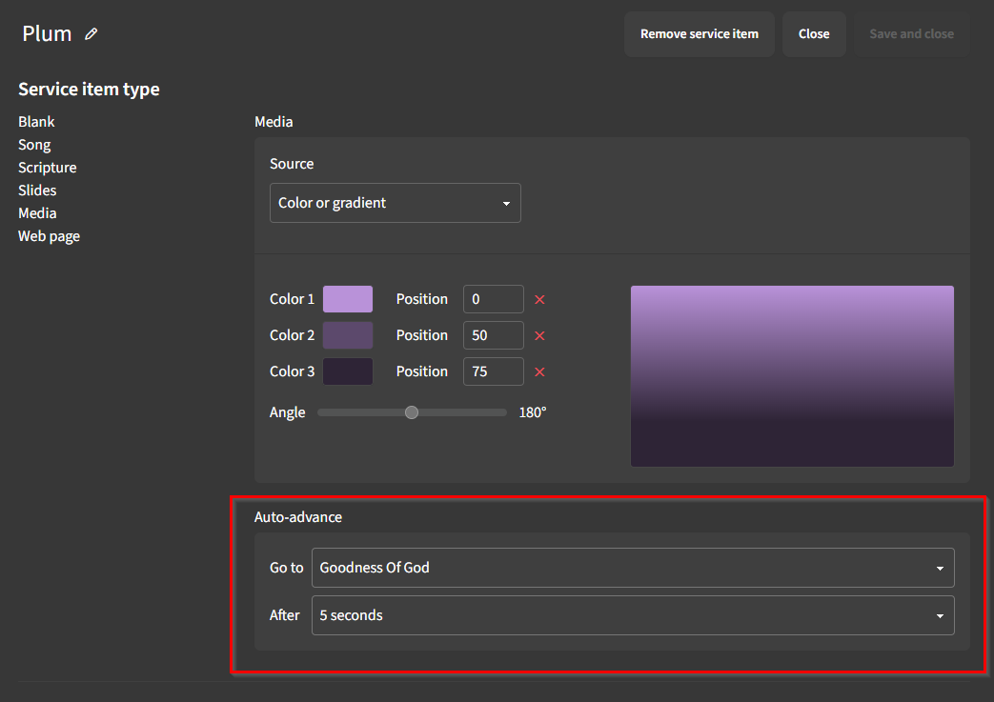
Task: Click the Close button
Action: [814, 33]
